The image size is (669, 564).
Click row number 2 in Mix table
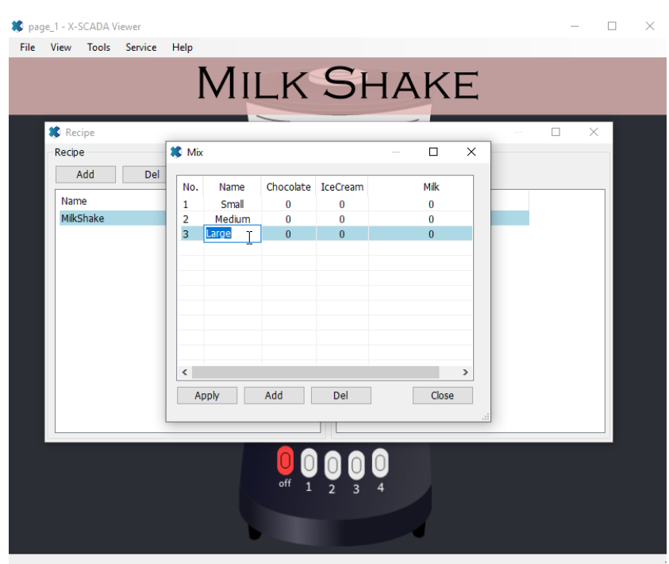tap(186, 219)
